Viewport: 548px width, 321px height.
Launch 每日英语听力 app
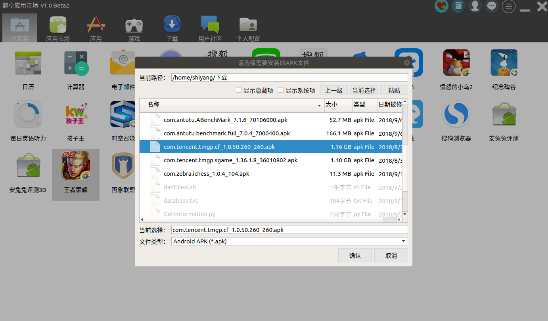(x=28, y=121)
